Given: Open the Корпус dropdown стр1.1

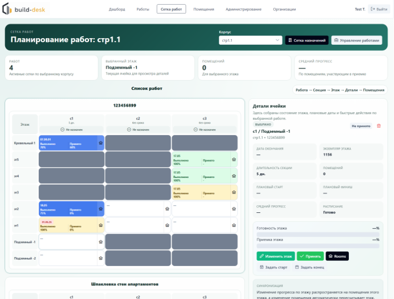Looking at the screenshot, I should tap(251, 40).
